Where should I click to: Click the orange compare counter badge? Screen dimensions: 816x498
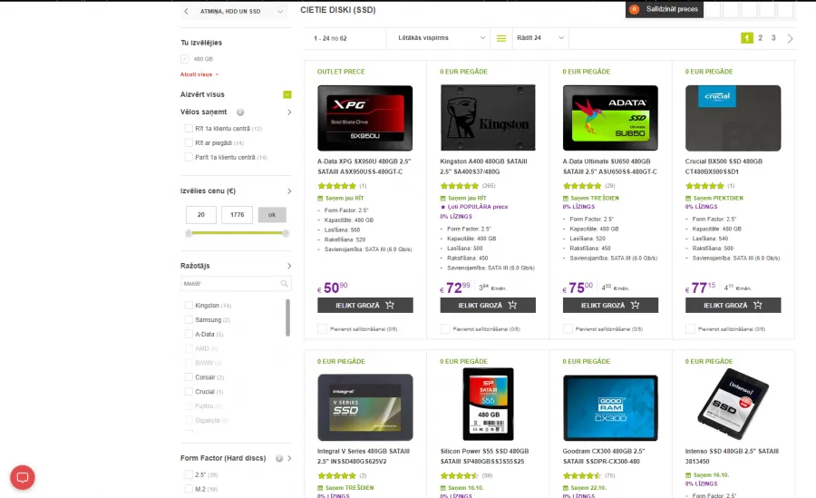point(634,9)
